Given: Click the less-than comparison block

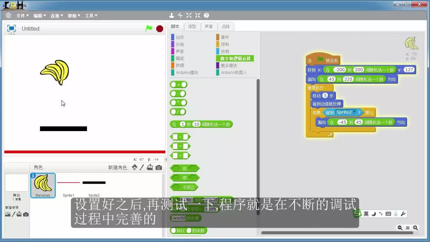Looking at the screenshot, I should coord(180,137).
